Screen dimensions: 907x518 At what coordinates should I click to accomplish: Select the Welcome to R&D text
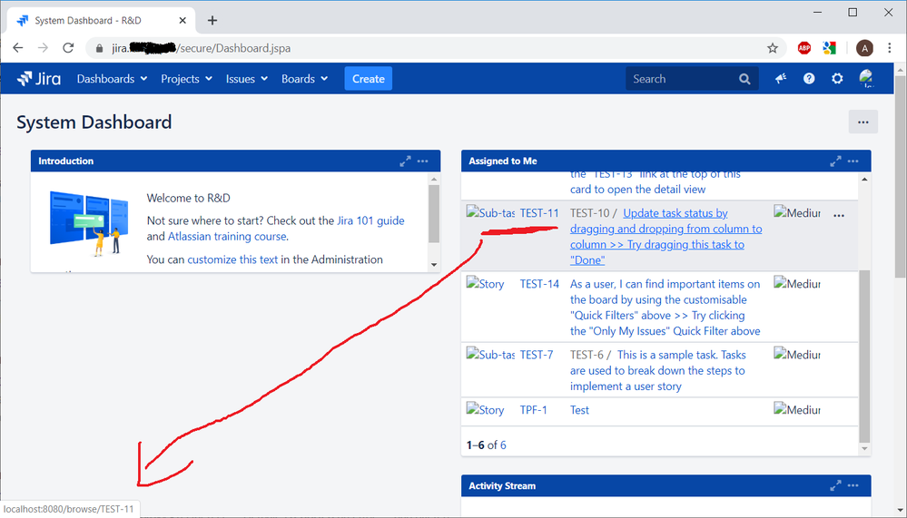pyautogui.click(x=189, y=199)
